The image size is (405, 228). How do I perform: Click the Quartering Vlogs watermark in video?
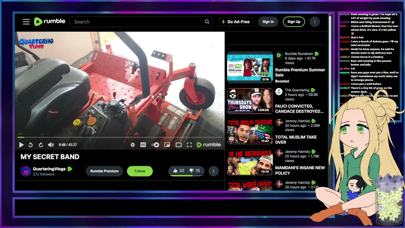click(36, 43)
